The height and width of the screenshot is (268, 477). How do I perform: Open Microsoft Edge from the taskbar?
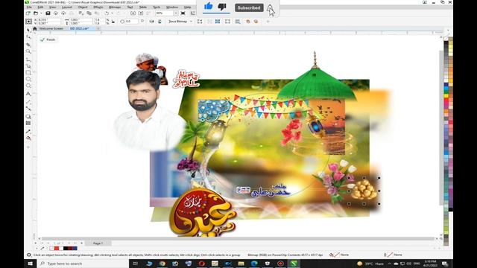(254, 264)
